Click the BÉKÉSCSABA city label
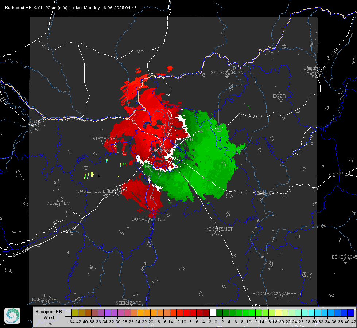This screenshot has height=328, width=357. click(344, 257)
